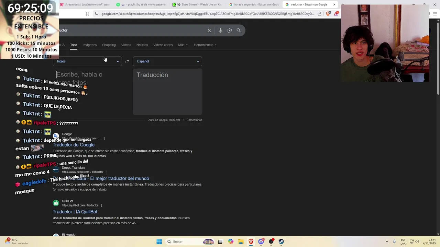Switch to the playlist by té de menta tab
Viewport: 440px width, 247px height.
(x=141, y=4)
